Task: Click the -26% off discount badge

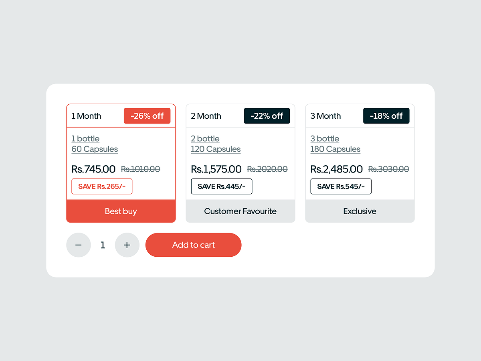Action: click(x=147, y=116)
